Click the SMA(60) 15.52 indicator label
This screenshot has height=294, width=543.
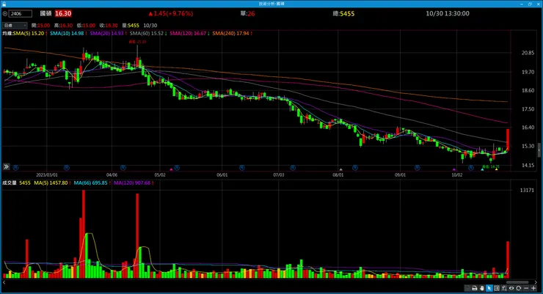pyautogui.click(x=147, y=34)
